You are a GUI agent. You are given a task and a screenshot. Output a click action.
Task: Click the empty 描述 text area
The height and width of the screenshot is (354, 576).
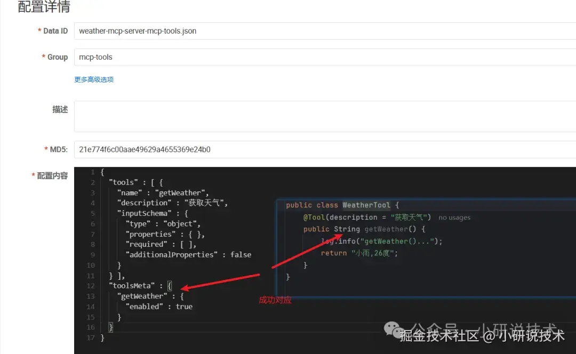click(325, 116)
